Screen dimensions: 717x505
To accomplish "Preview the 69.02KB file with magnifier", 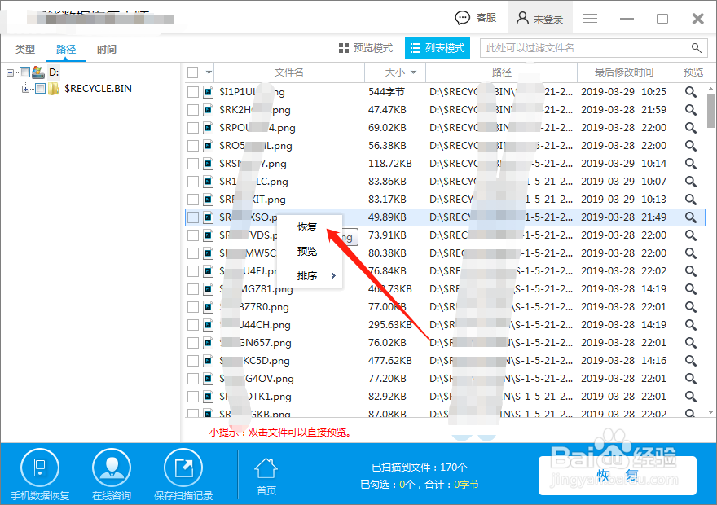I will click(690, 128).
